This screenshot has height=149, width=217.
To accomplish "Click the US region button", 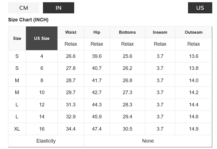I will (200, 8).
